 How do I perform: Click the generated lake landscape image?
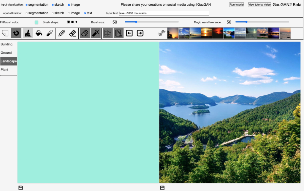point(230,112)
